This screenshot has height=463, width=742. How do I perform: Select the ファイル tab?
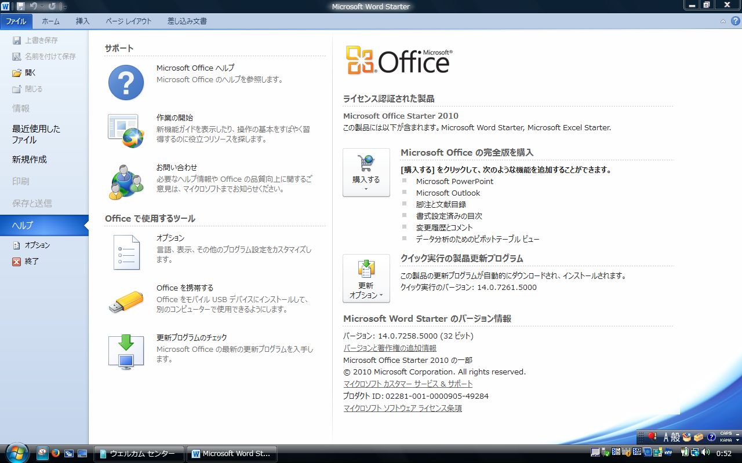[x=16, y=21]
